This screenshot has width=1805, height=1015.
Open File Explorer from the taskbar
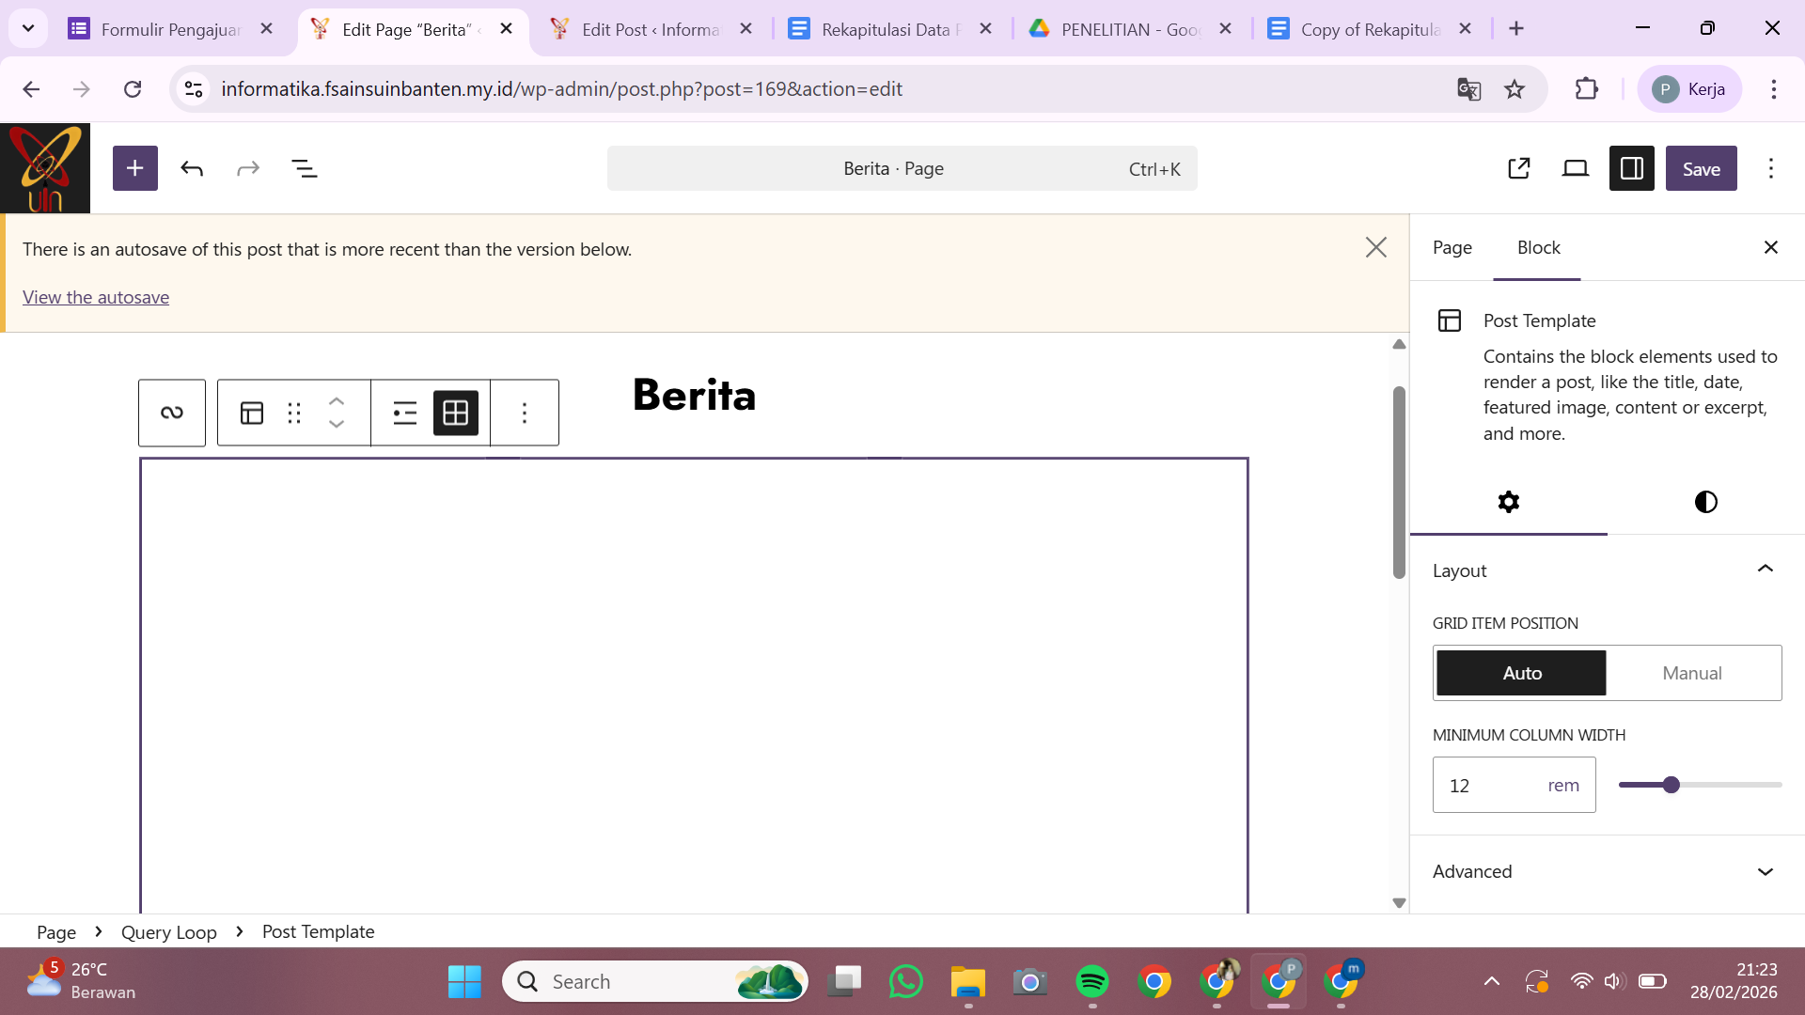[x=968, y=981]
